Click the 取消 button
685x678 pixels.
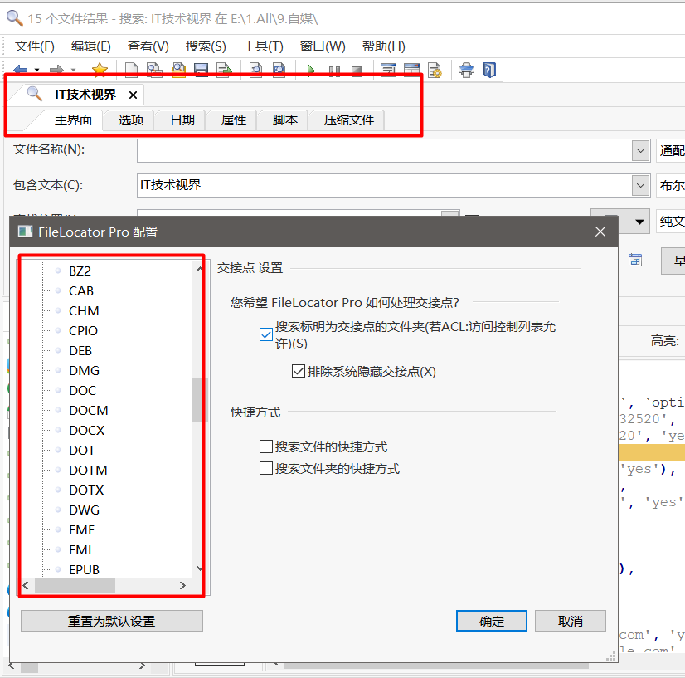click(x=570, y=622)
